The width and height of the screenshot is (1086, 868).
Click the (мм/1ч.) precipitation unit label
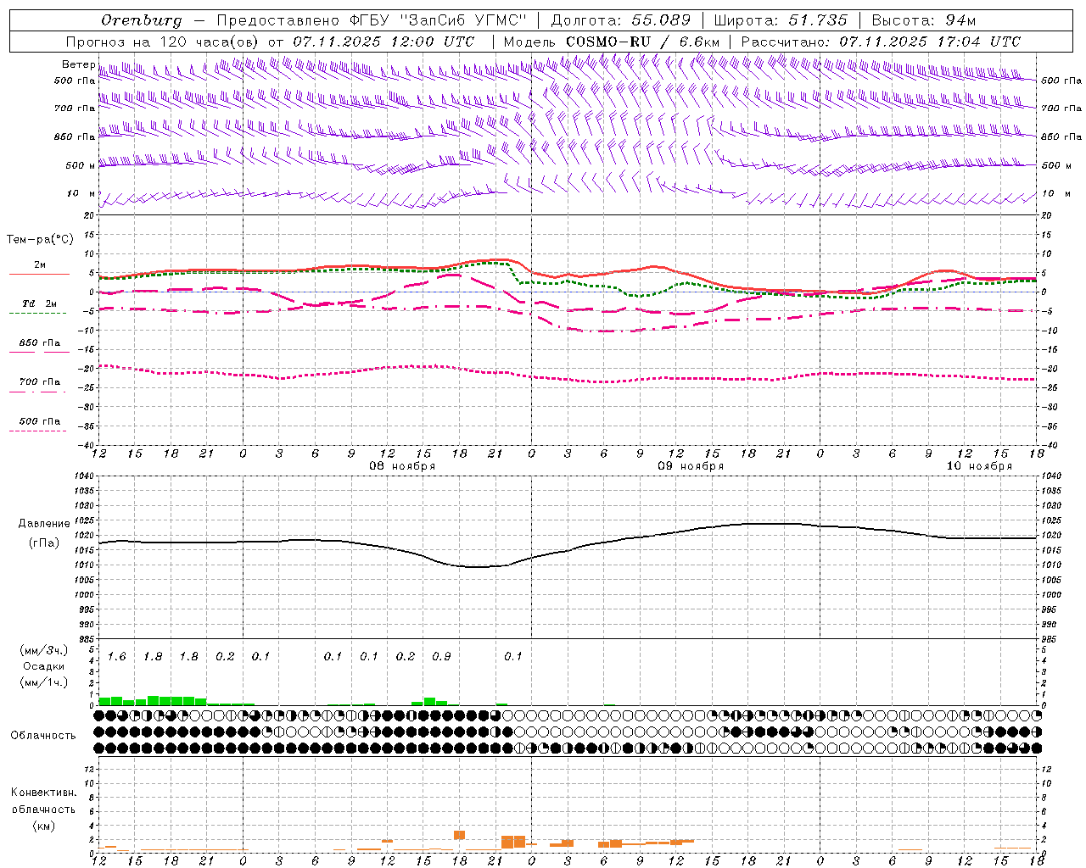pyautogui.click(x=44, y=682)
